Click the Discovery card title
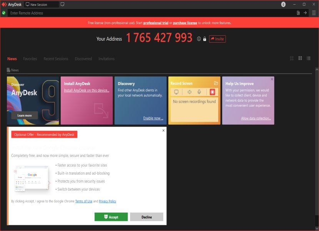The height and width of the screenshot is (231, 319). tap(126, 84)
